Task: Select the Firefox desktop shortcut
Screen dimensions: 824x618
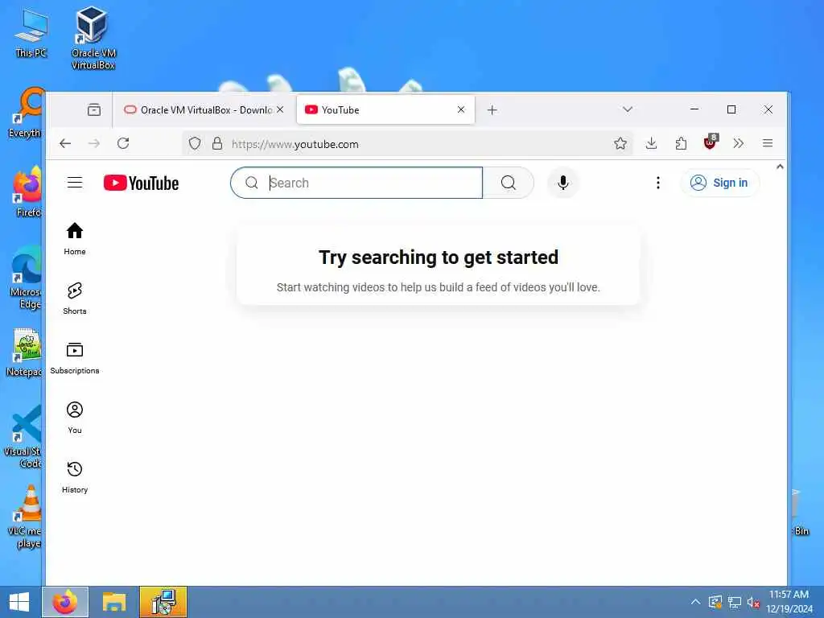Action: (x=27, y=192)
